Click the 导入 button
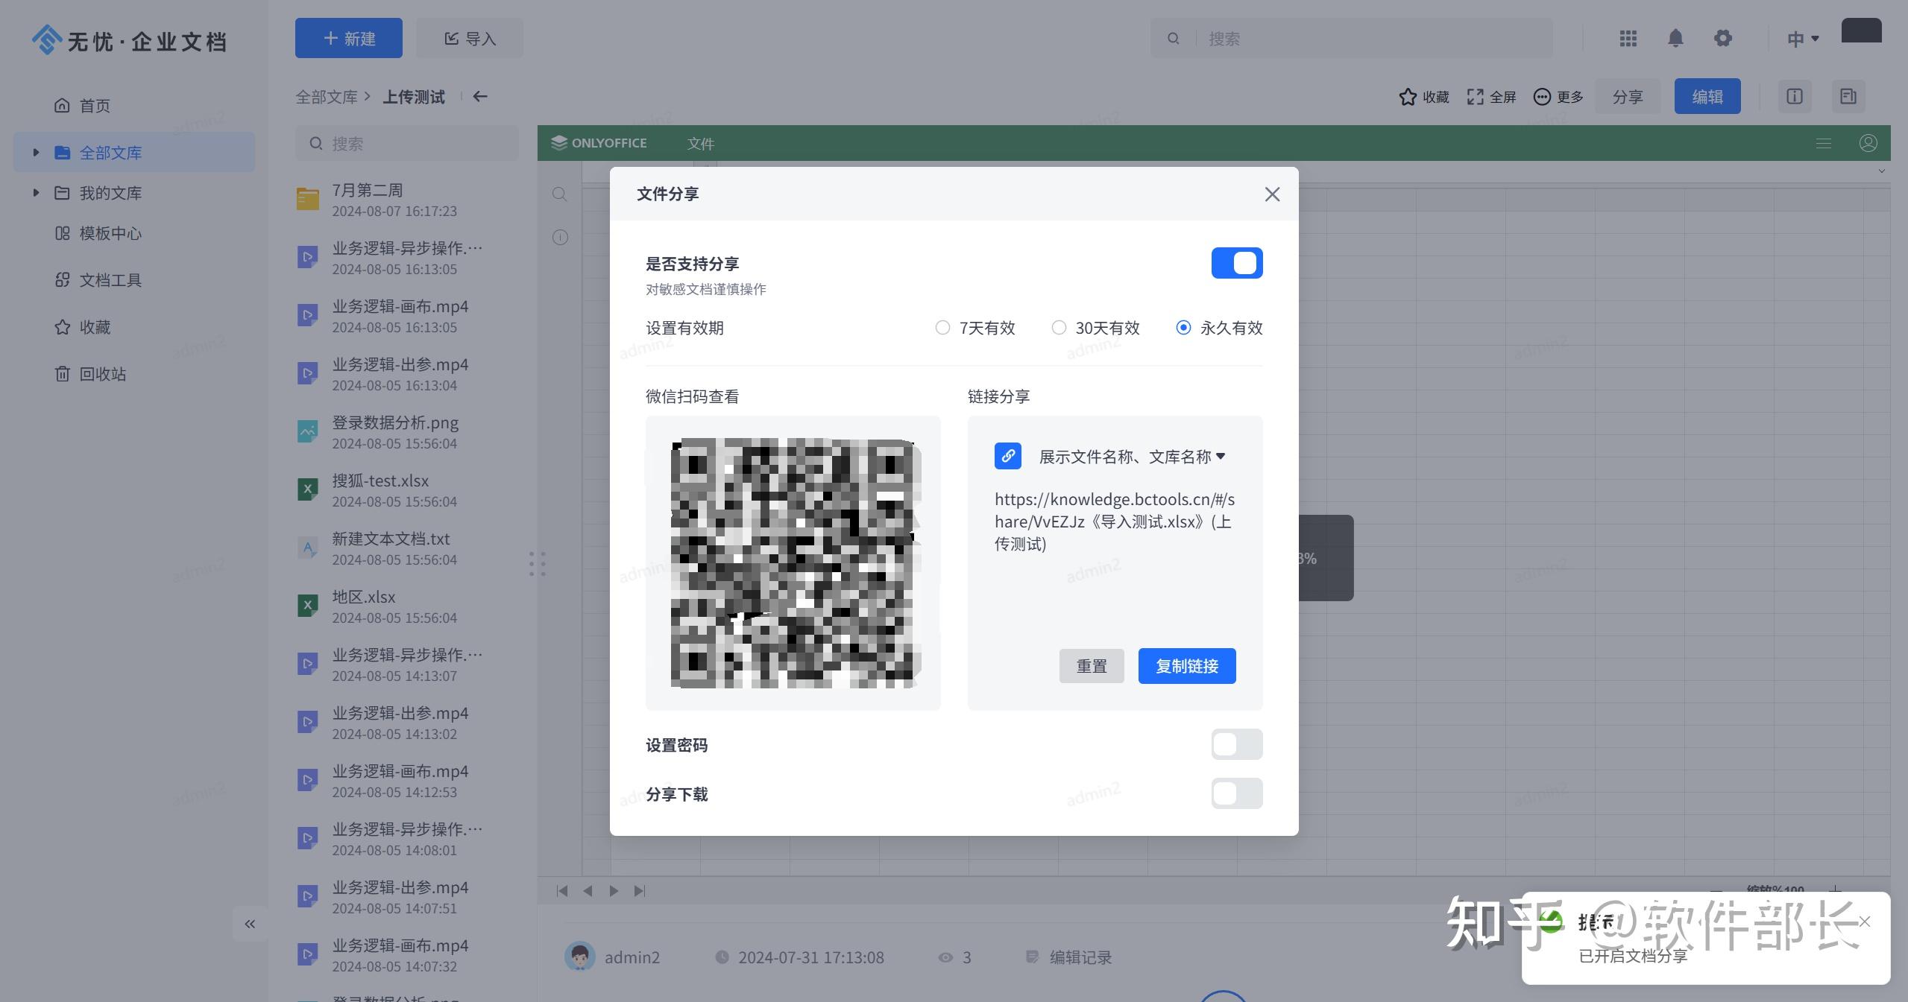Screen dimensions: 1908x1002 470,38
